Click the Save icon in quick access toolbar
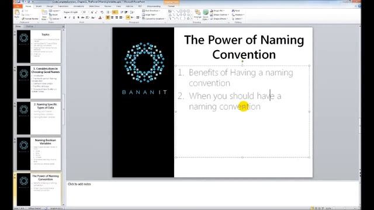This screenshot has width=374, height=210. 19,2
